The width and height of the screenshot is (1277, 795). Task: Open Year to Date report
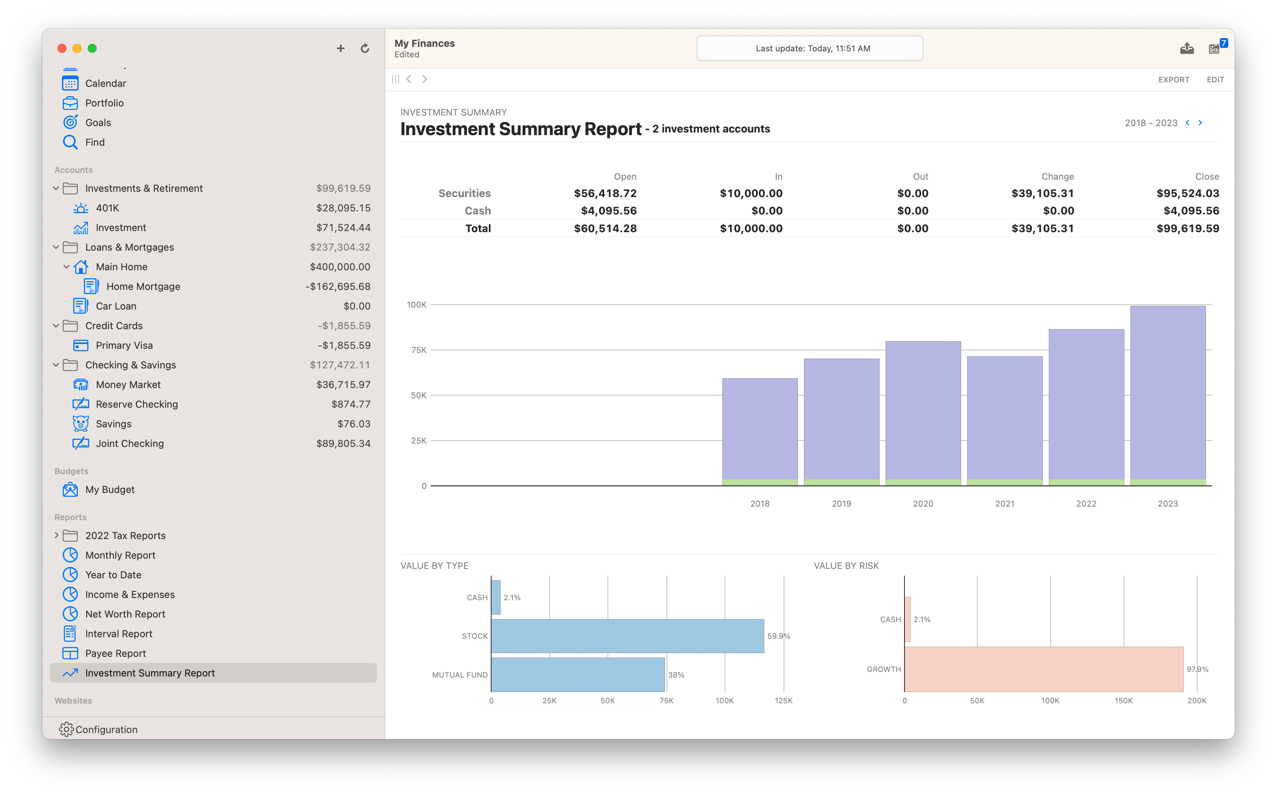pyautogui.click(x=113, y=575)
